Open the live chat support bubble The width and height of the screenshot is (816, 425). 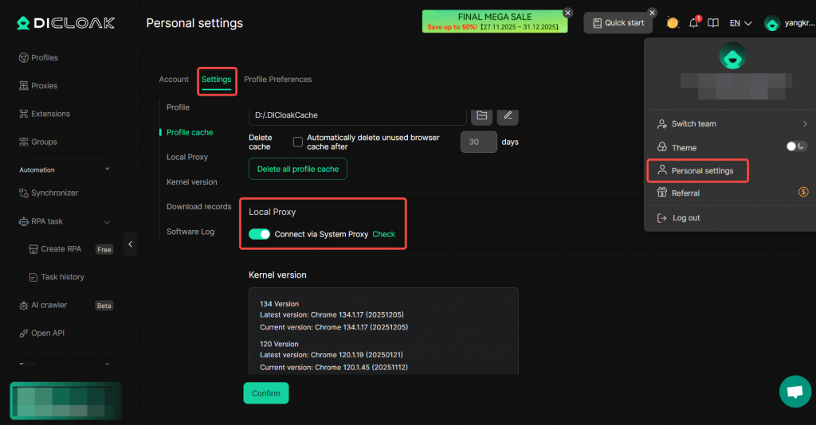794,392
